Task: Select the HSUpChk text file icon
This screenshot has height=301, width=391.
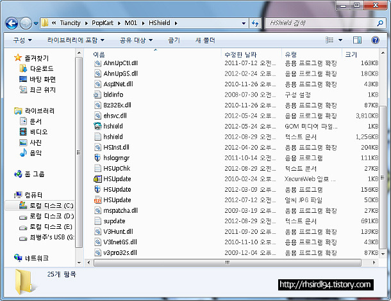Action: [97, 168]
